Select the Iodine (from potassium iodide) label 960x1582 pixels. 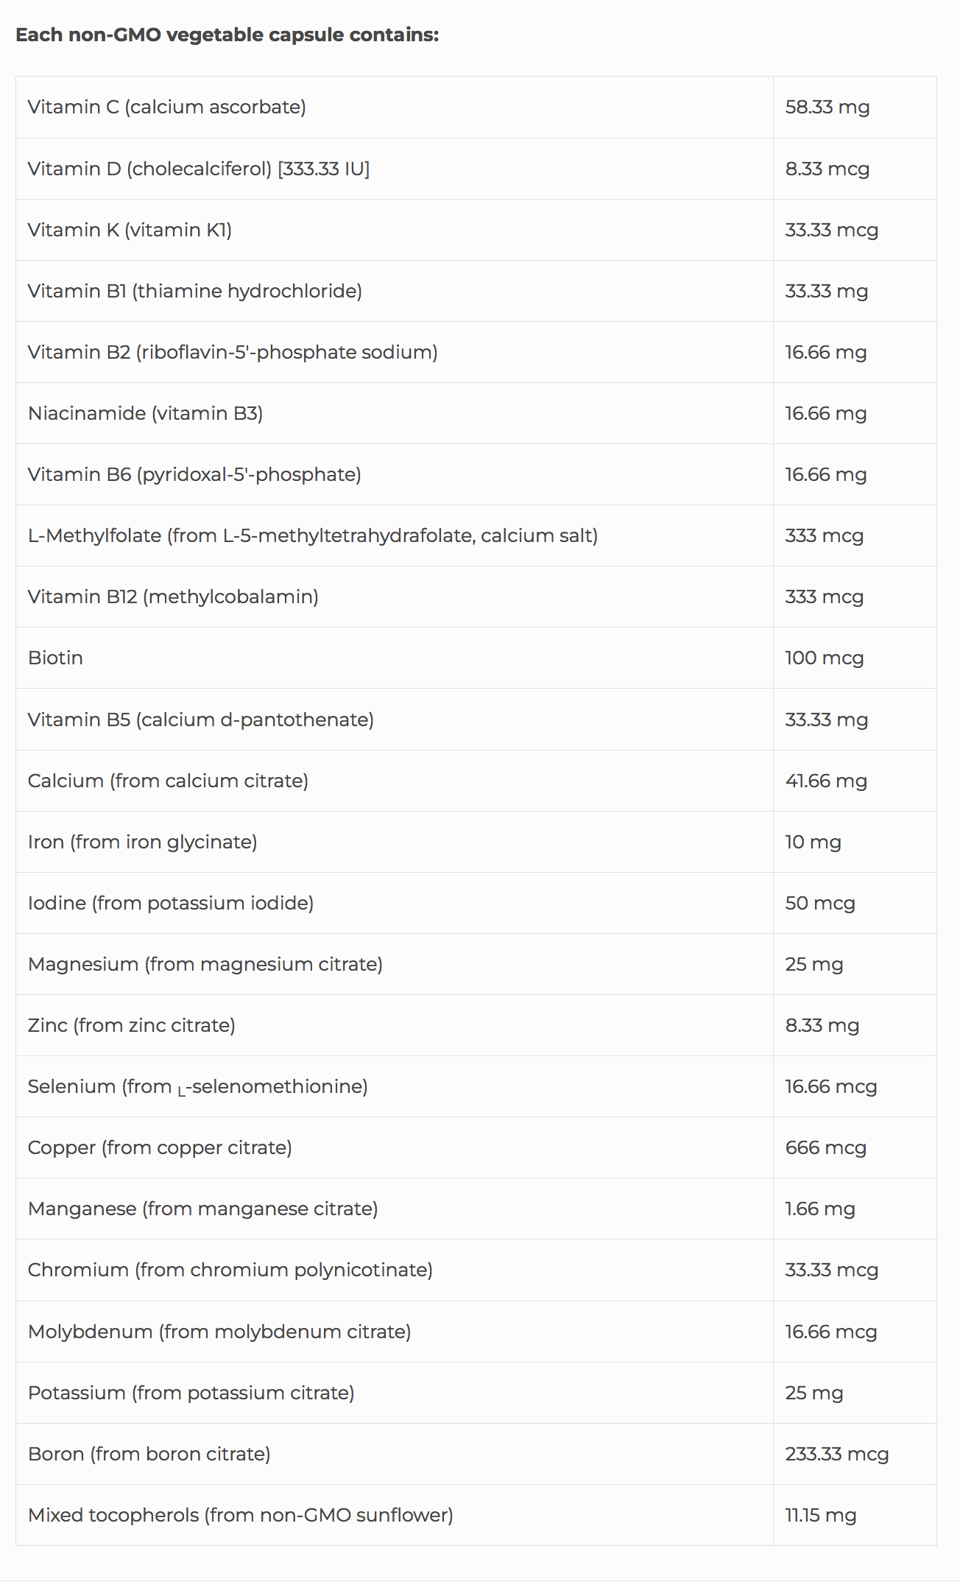click(x=171, y=903)
